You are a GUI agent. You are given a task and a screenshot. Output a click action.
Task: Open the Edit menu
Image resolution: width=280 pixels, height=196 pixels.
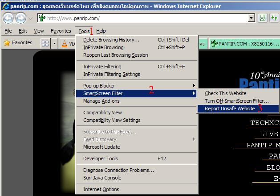[x=23, y=31]
